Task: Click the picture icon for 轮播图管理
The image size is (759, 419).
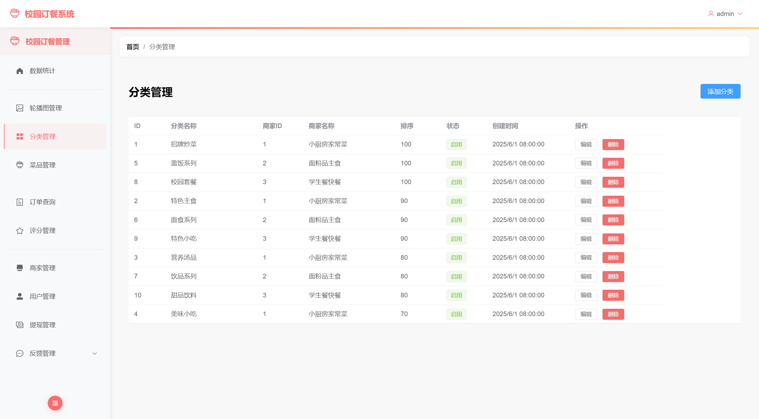Action: tap(20, 108)
